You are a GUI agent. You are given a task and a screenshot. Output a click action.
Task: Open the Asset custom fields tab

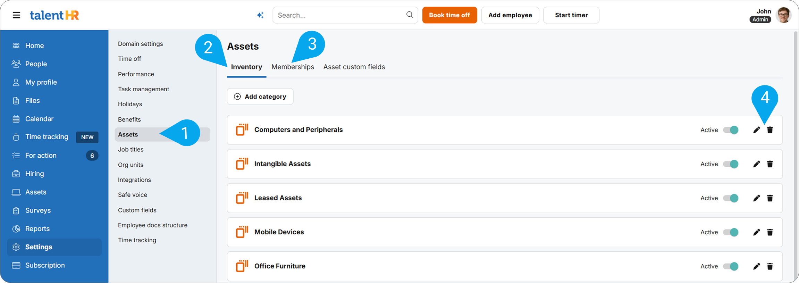click(354, 67)
